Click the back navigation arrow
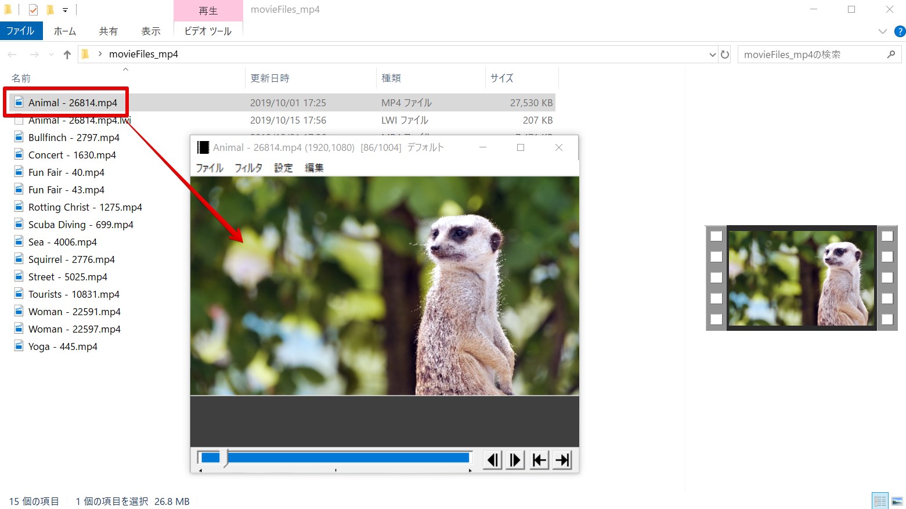906x509 pixels. click(x=12, y=54)
